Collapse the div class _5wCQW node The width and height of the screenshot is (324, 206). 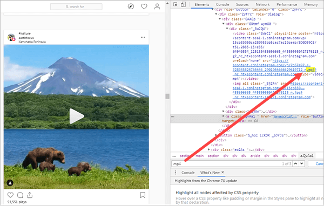pyautogui.click(x=227, y=29)
